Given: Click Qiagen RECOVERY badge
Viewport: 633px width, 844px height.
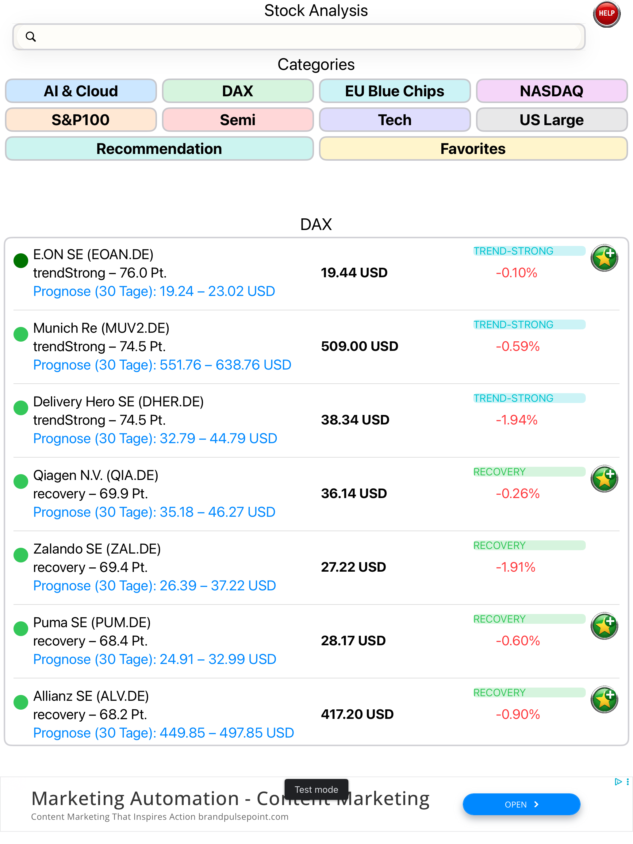Looking at the screenshot, I should pyautogui.click(x=529, y=472).
